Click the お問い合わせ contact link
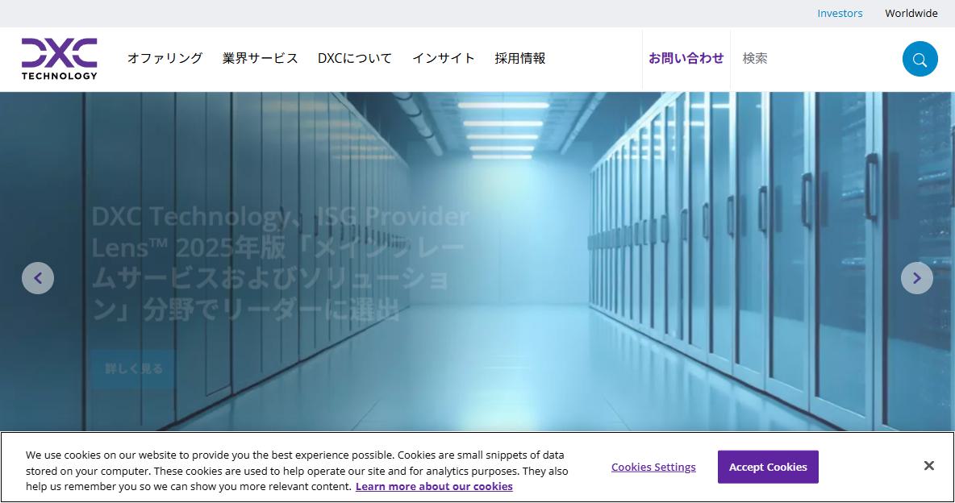 click(x=686, y=59)
